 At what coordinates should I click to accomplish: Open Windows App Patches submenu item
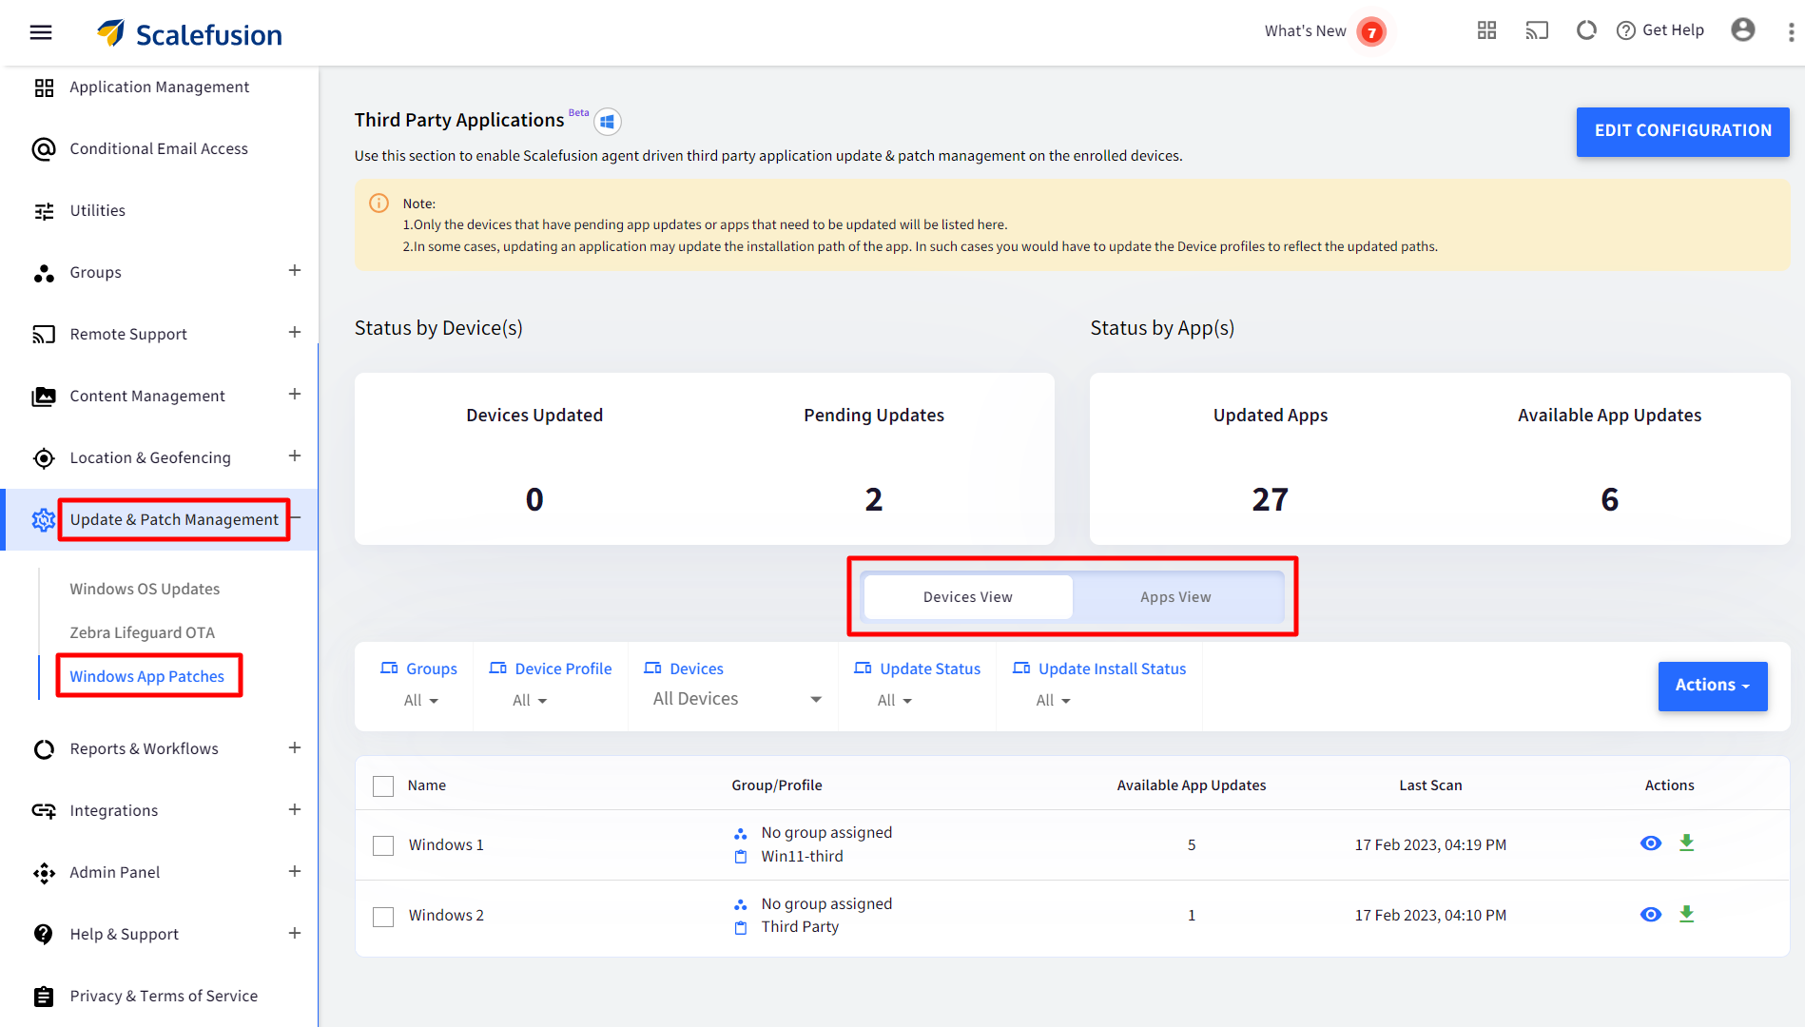point(147,677)
